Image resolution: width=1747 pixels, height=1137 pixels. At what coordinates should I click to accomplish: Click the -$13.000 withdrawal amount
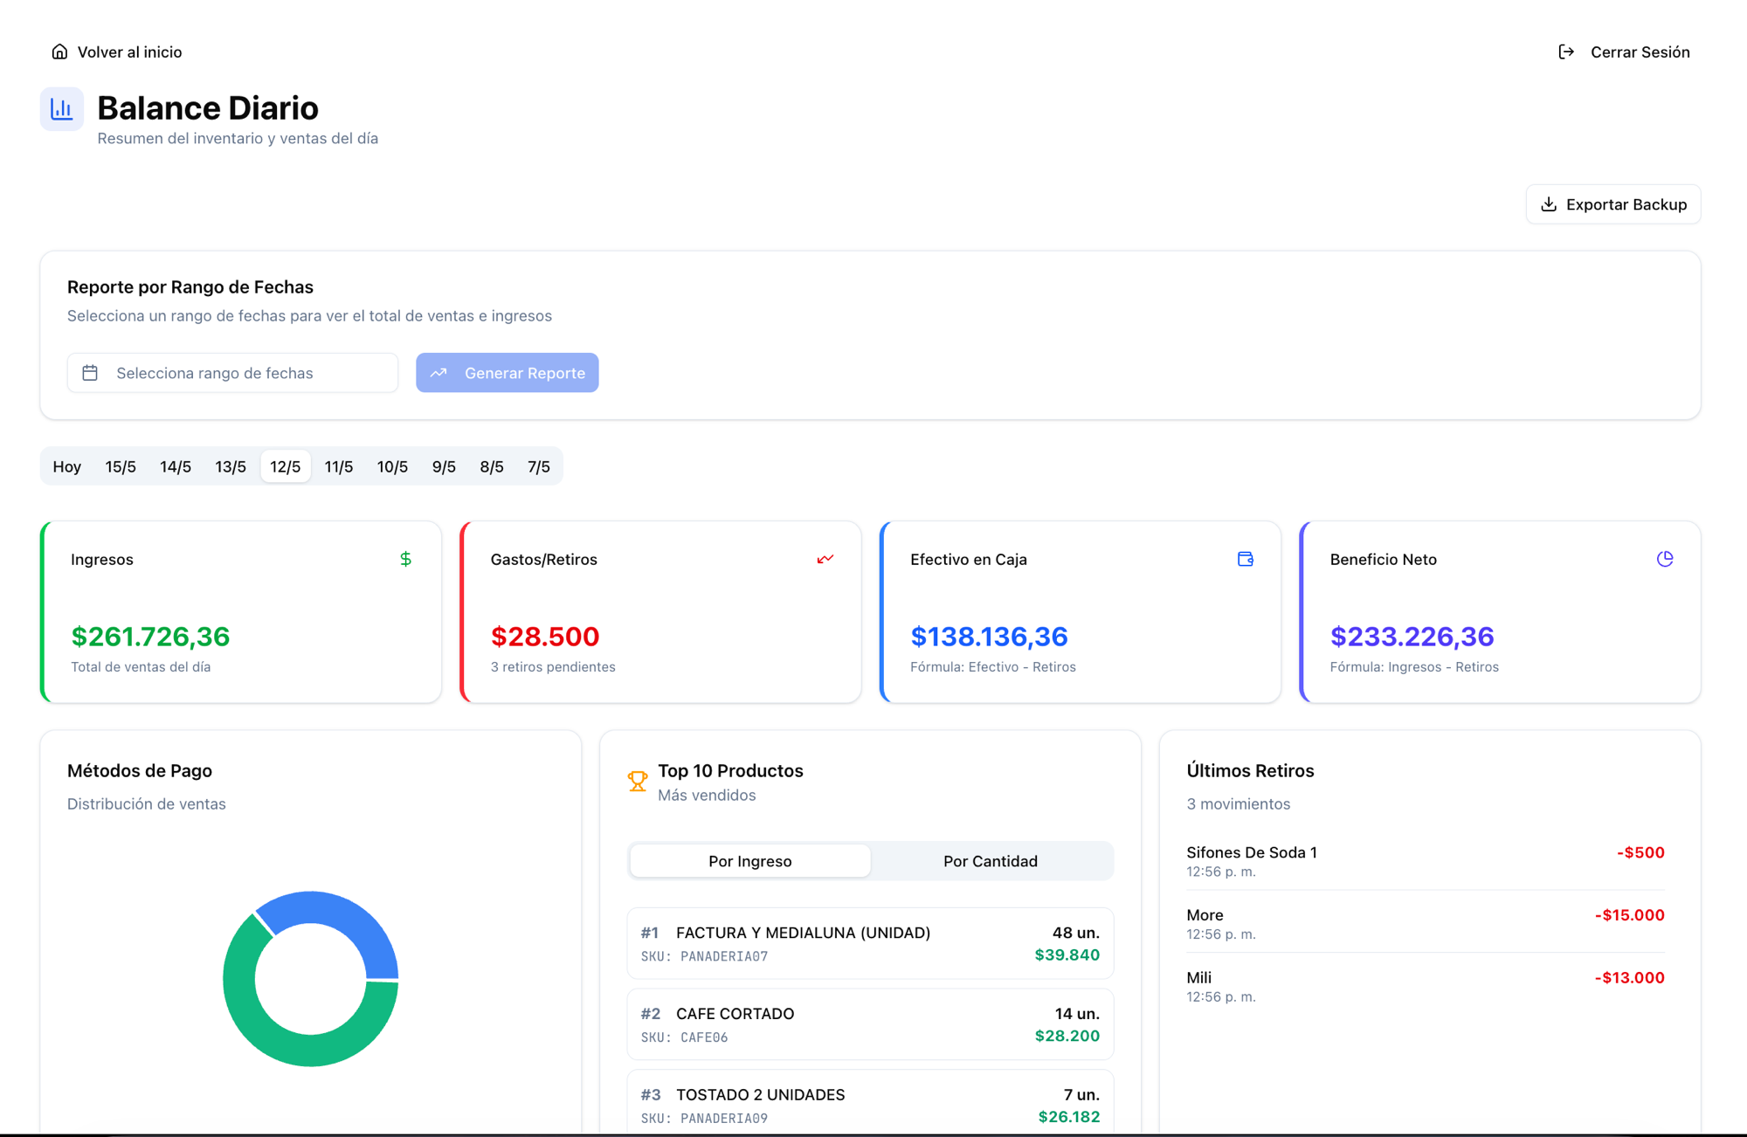[1630, 978]
